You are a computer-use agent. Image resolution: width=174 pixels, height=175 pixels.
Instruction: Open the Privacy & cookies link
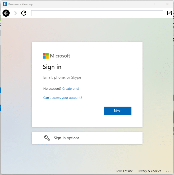tap(149, 171)
